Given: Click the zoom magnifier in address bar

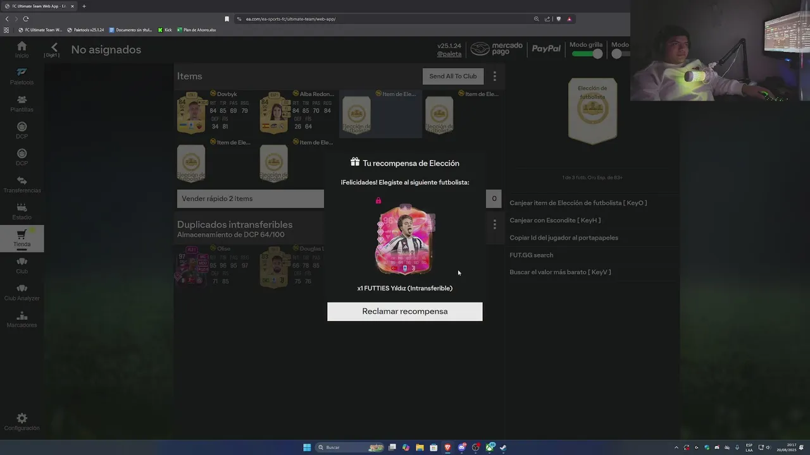Looking at the screenshot, I should tap(536, 19).
